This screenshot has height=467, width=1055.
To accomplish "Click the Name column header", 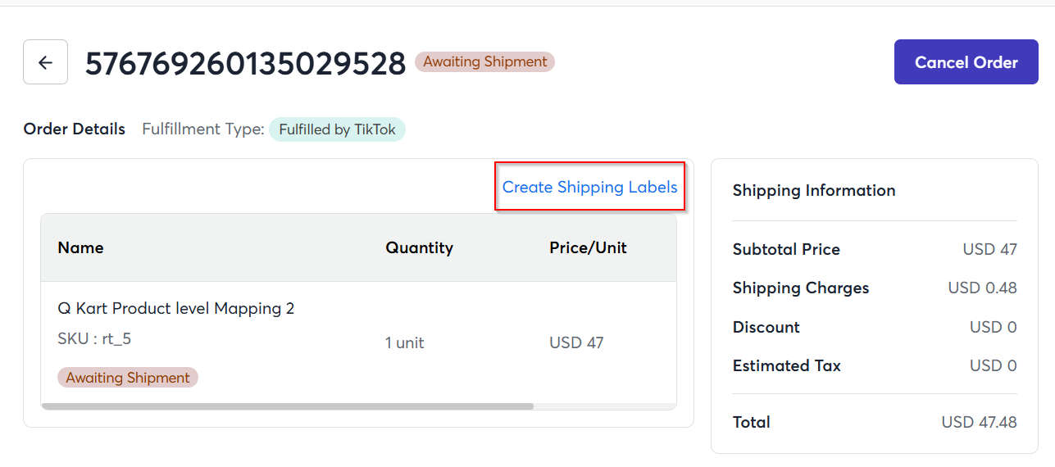I will 80,247.
